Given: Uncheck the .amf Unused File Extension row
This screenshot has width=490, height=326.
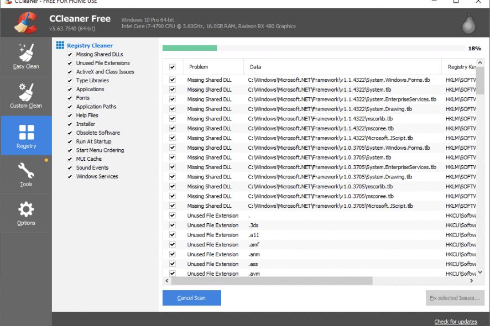Looking at the screenshot, I should pyautogui.click(x=173, y=244).
